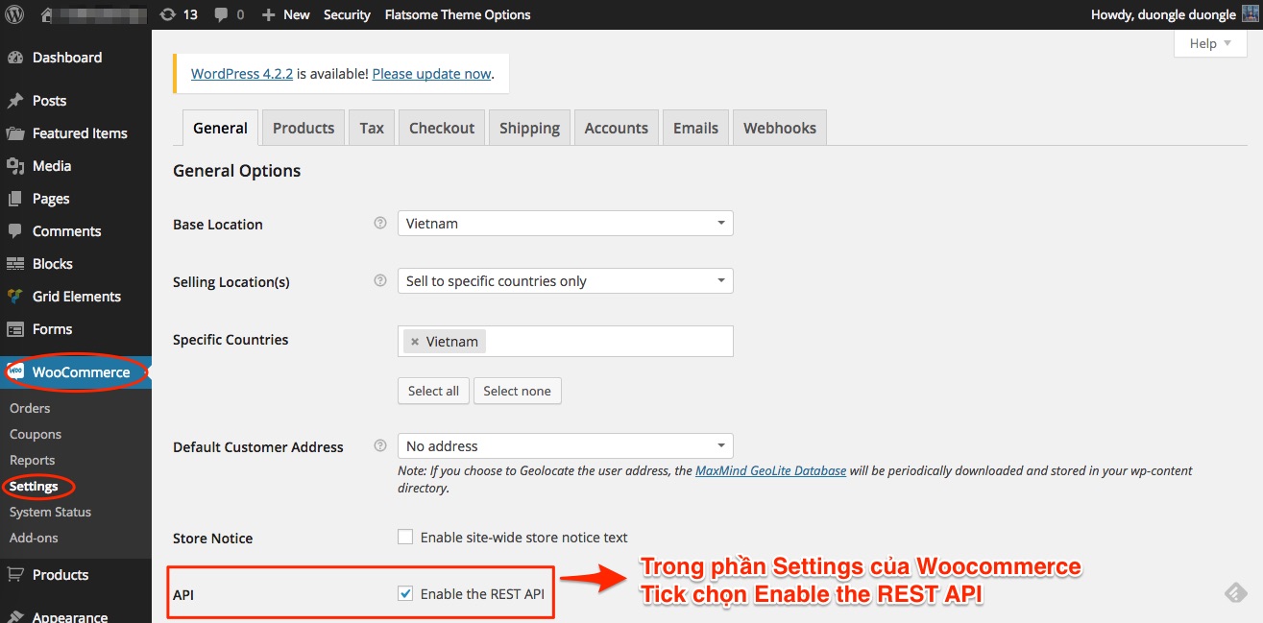1263x623 pixels.
Task: Remove the Vietnam tag from Specific Countries
Action: (415, 342)
